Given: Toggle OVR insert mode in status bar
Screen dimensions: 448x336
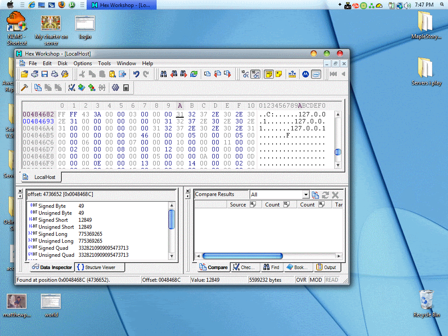Looking at the screenshot, I should (301, 280).
